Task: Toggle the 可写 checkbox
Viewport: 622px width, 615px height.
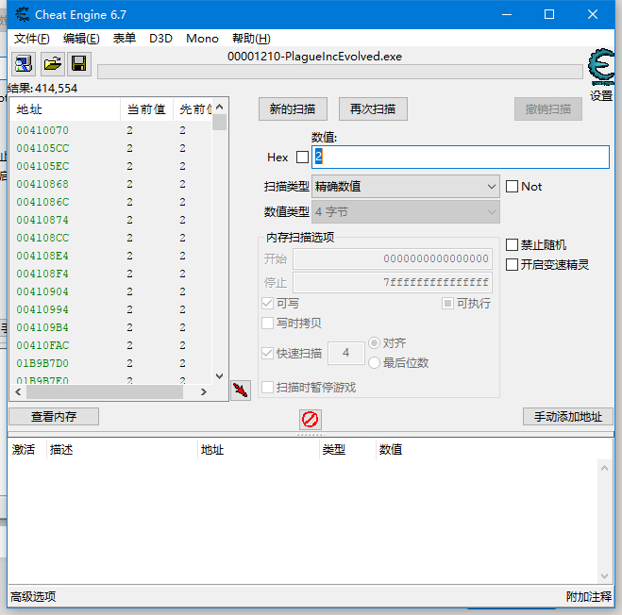Action: click(267, 304)
